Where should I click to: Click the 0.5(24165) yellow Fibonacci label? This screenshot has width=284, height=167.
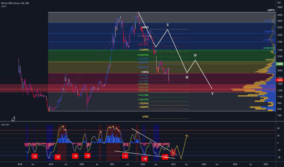[x=270, y=60]
